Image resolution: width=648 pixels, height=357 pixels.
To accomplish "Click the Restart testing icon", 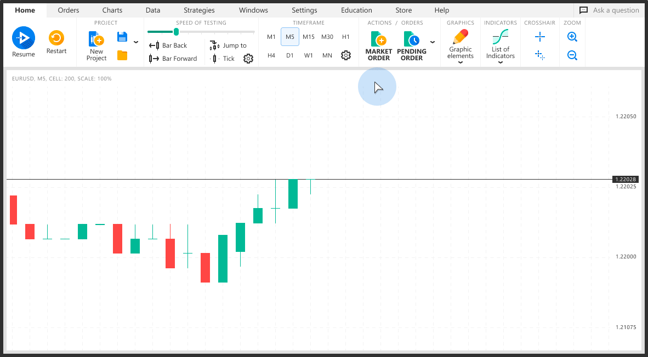I will tap(56, 38).
